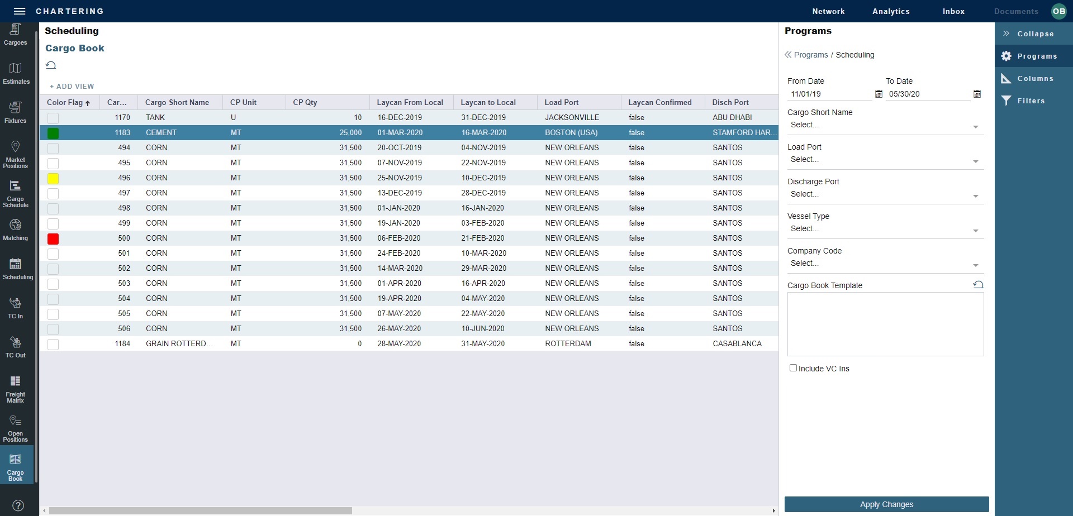Click the To Date calendar icon
This screenshot has height=516, width=1073.
click(977, 94)
